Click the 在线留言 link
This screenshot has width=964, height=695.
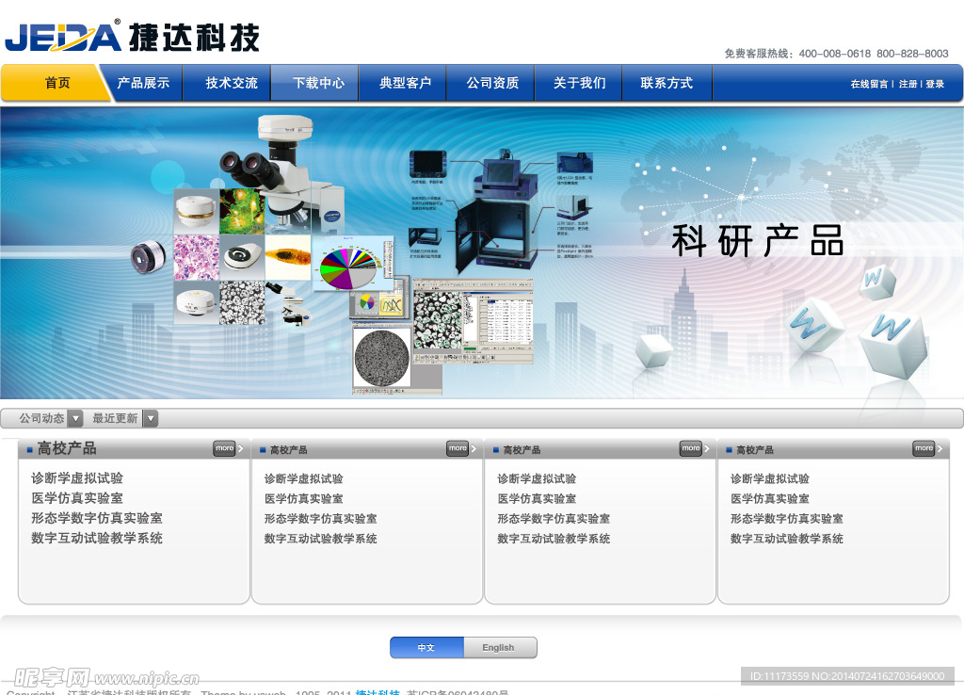[x=868, y=83]
